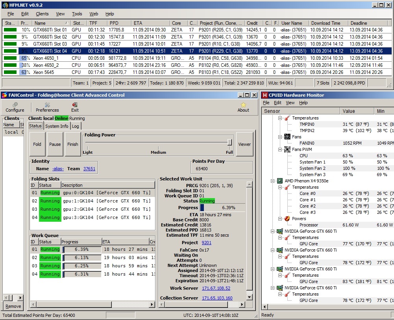This screenshot has height=320, width=394.
Task: Collapse the AMD Phenom X4 9350e node
Action: click(272, 181)
